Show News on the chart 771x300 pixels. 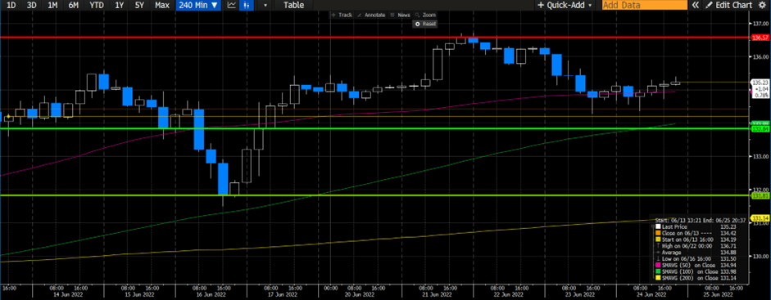(401, 16)
